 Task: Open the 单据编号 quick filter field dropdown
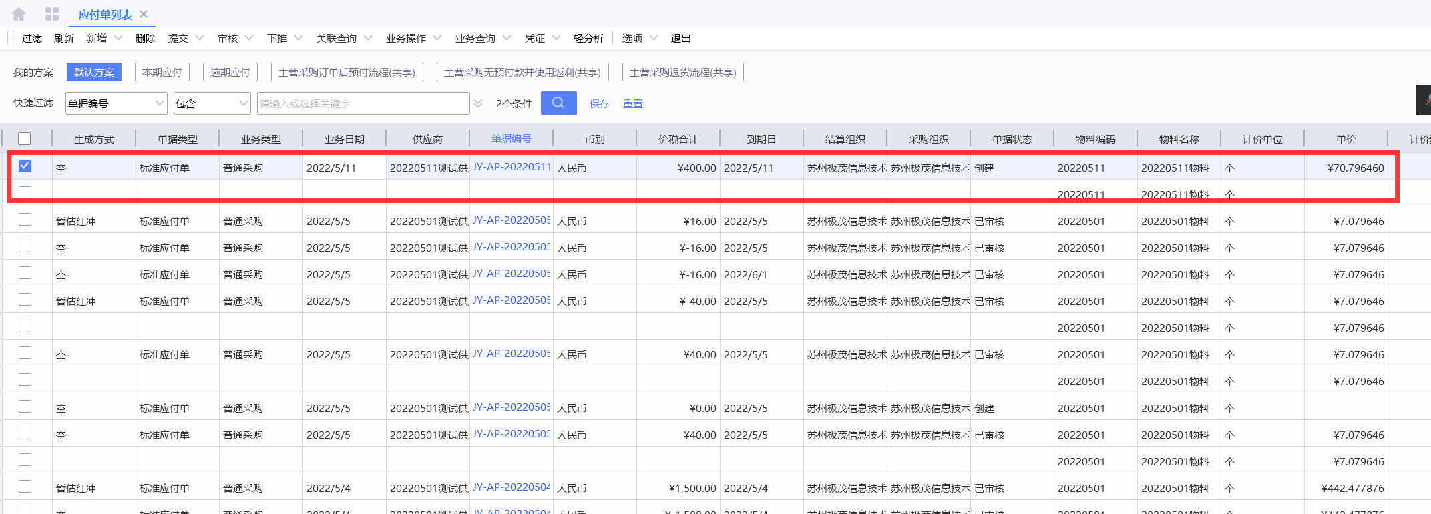(x=116, y=103)
